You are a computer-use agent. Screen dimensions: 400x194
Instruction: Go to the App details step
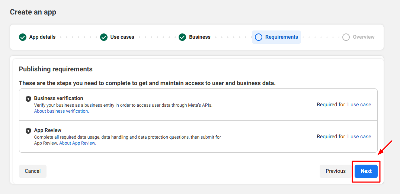coord(42,37)
